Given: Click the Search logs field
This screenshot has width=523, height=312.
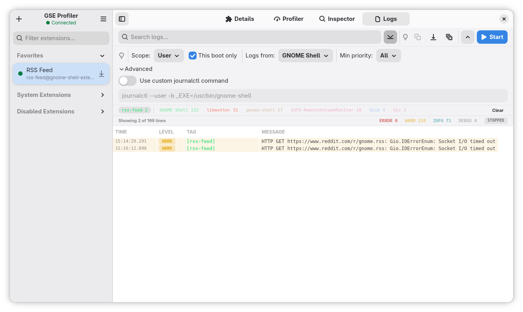Looking at the screenshot, I should [250, 37].
